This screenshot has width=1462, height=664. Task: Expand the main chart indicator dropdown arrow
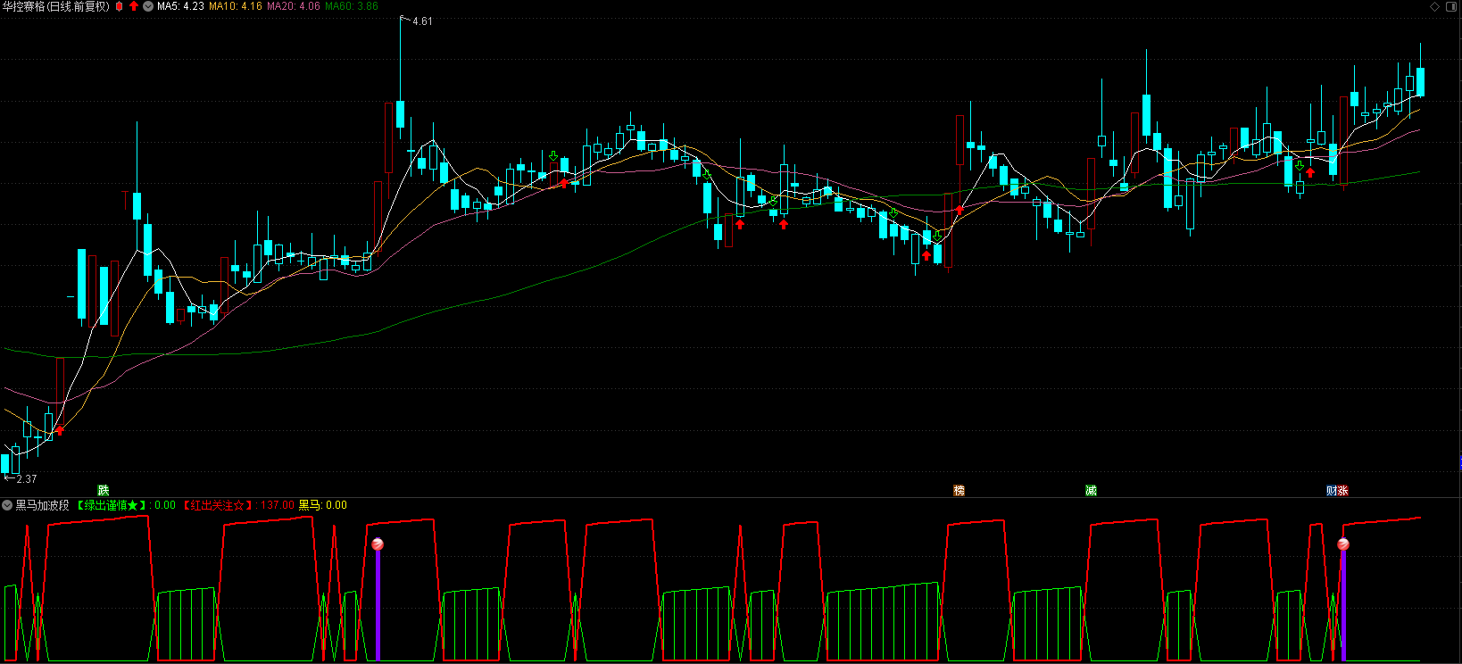[148, 6]
